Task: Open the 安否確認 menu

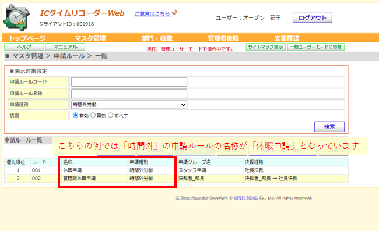Action: [287, 38]
